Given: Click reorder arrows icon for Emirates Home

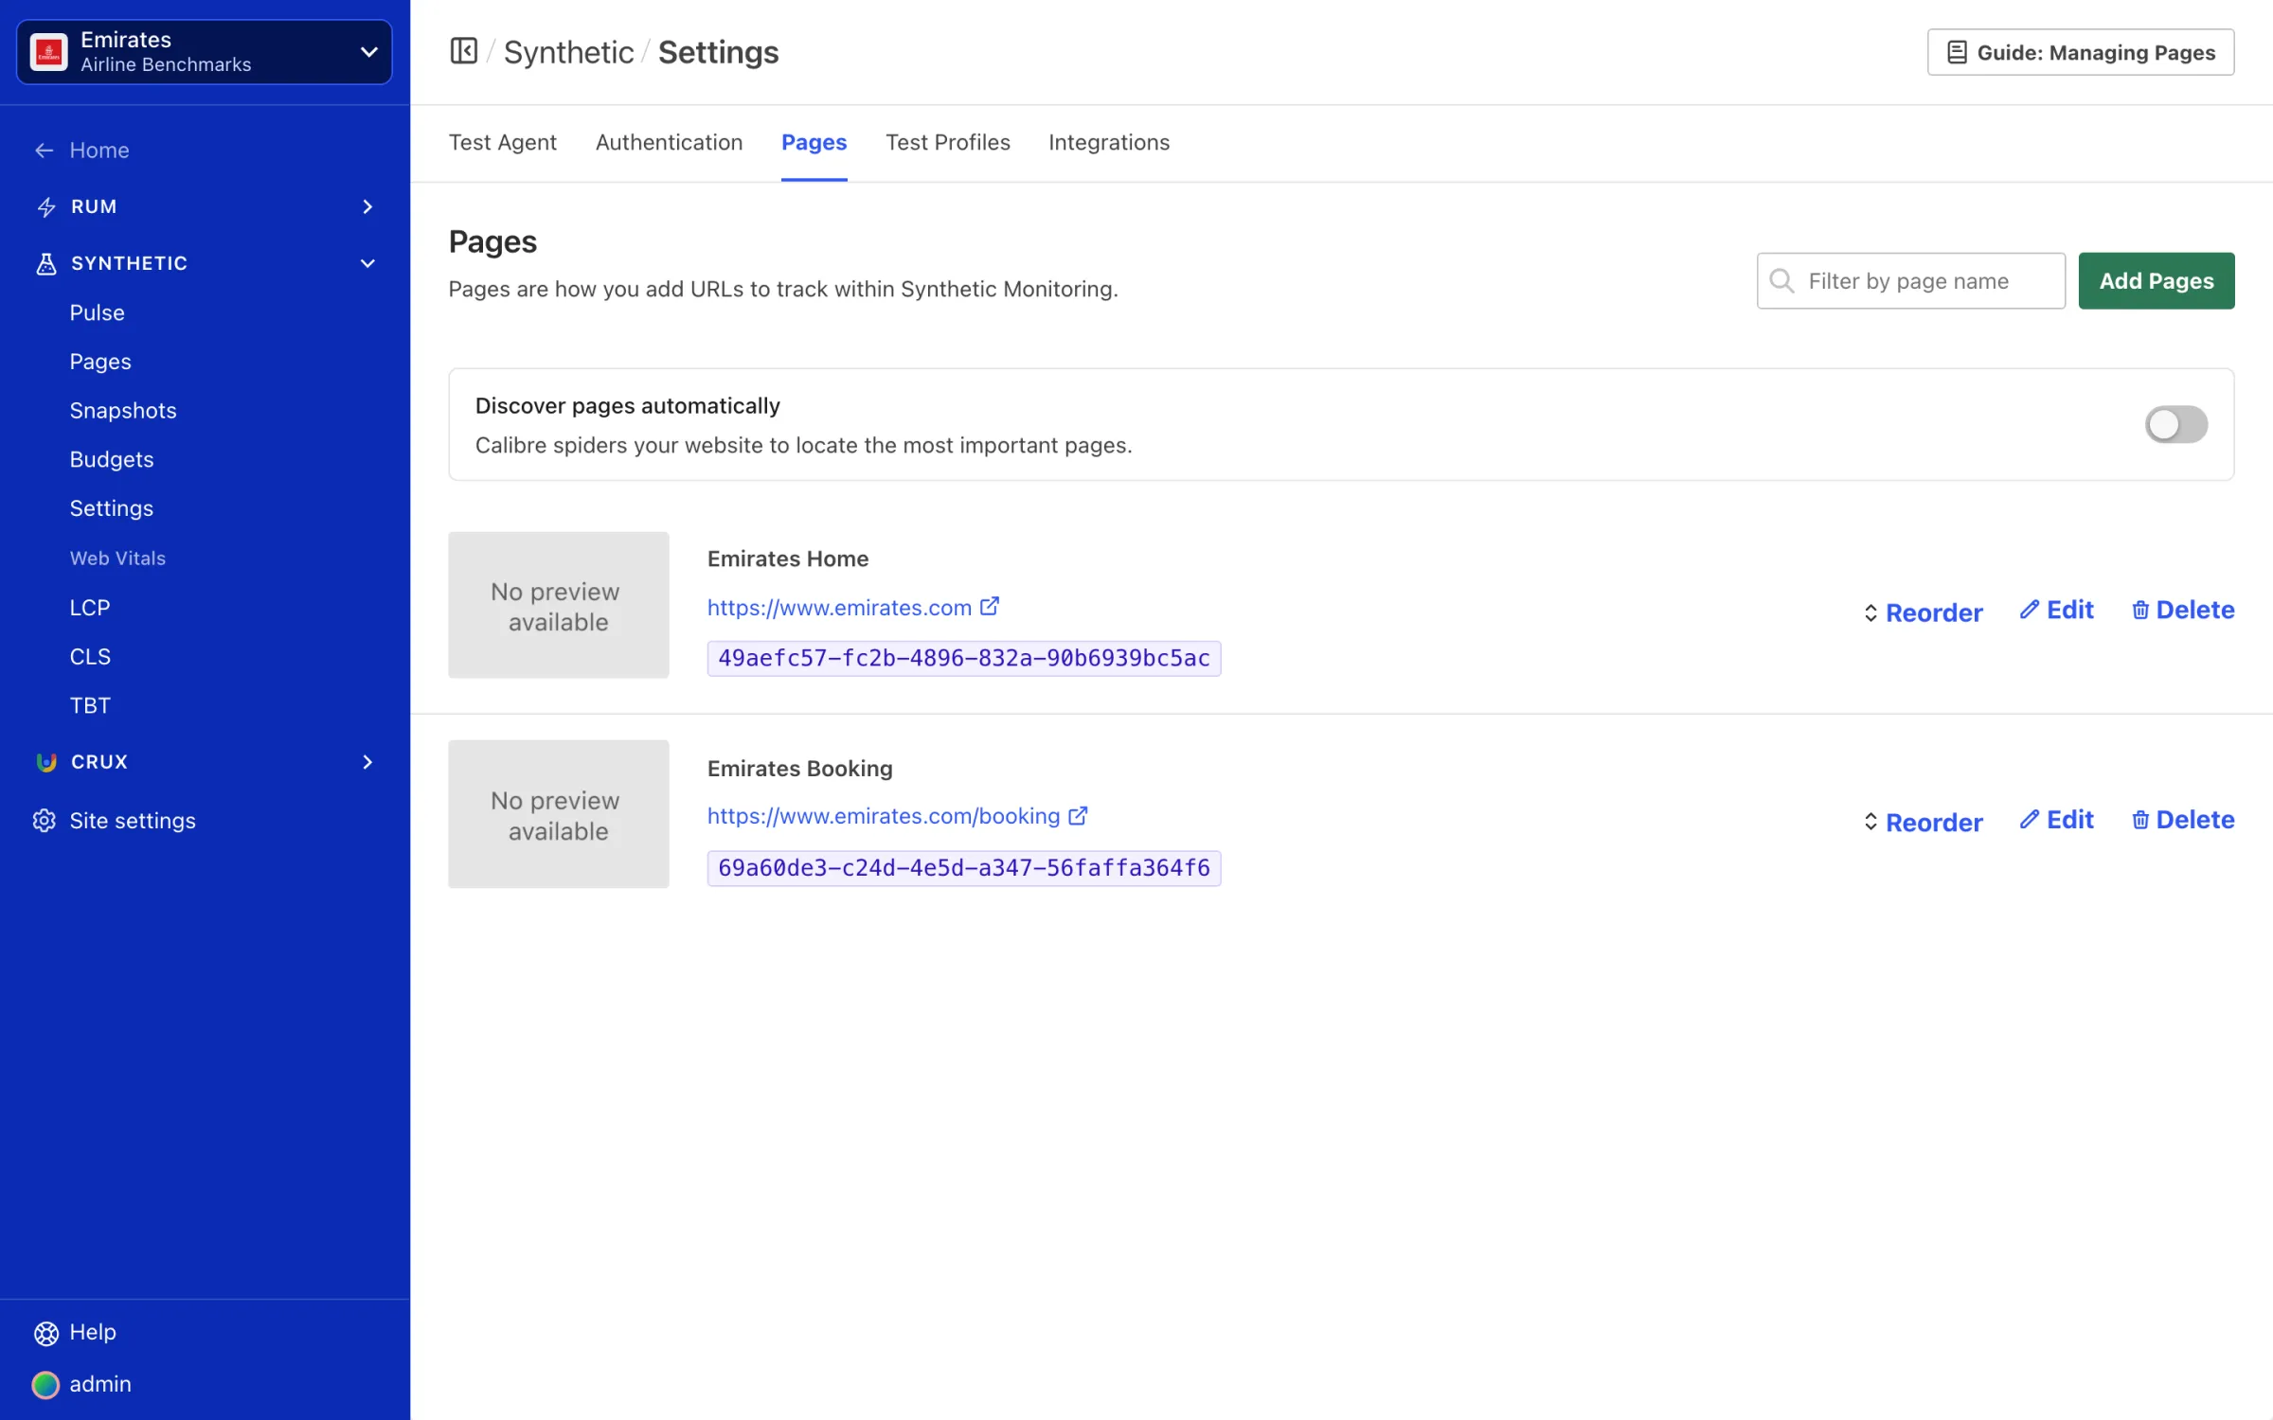Looking at the screenshot, I should click(1870, 612).
